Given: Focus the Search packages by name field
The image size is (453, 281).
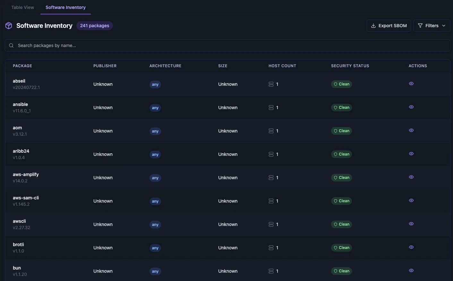Looking at the screenshot, I should [227, 45].
